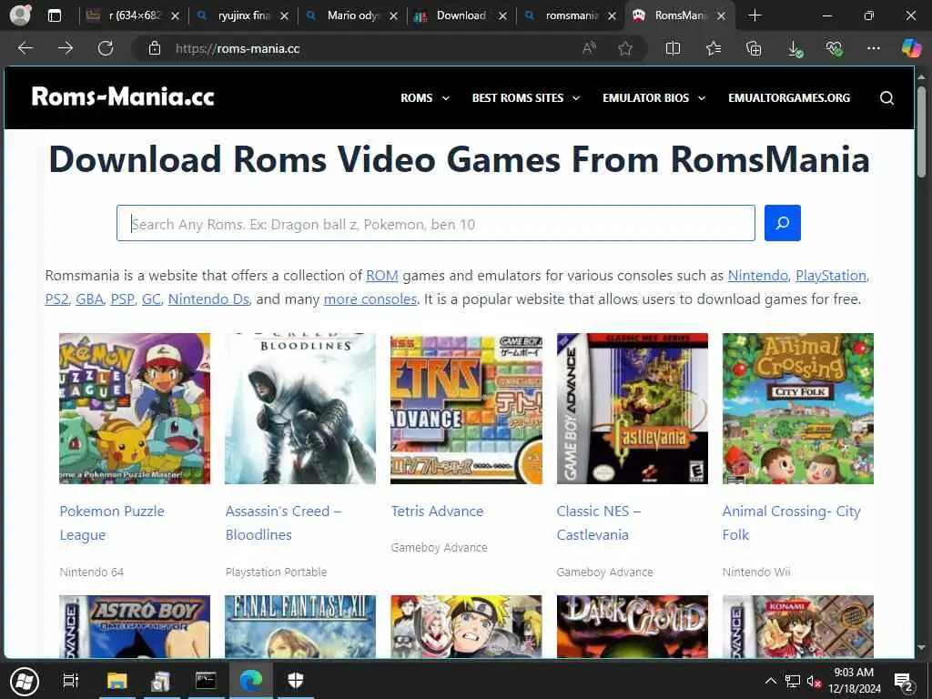Open a new browser tab

[755, 15]
